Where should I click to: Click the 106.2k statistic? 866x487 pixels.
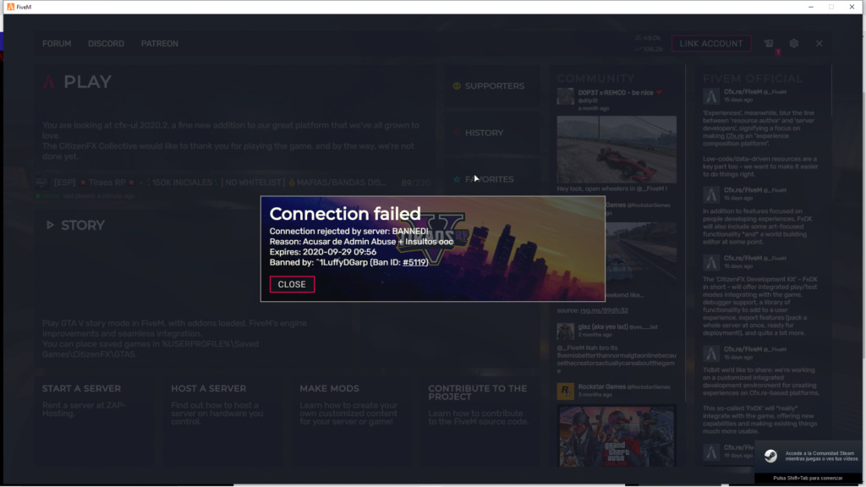(649, 49)
